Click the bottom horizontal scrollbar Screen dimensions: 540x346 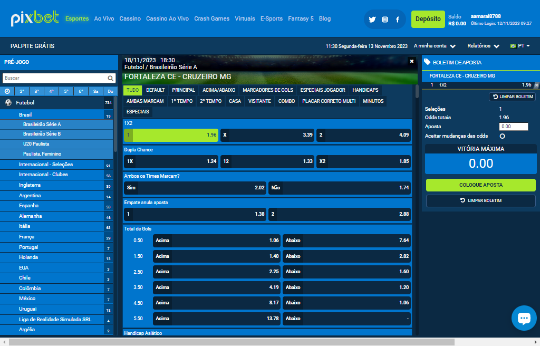click(232, 342)
